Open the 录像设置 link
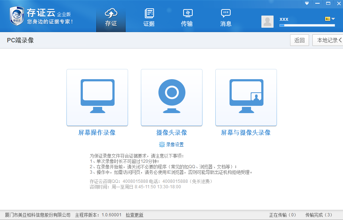 [175, 144]
